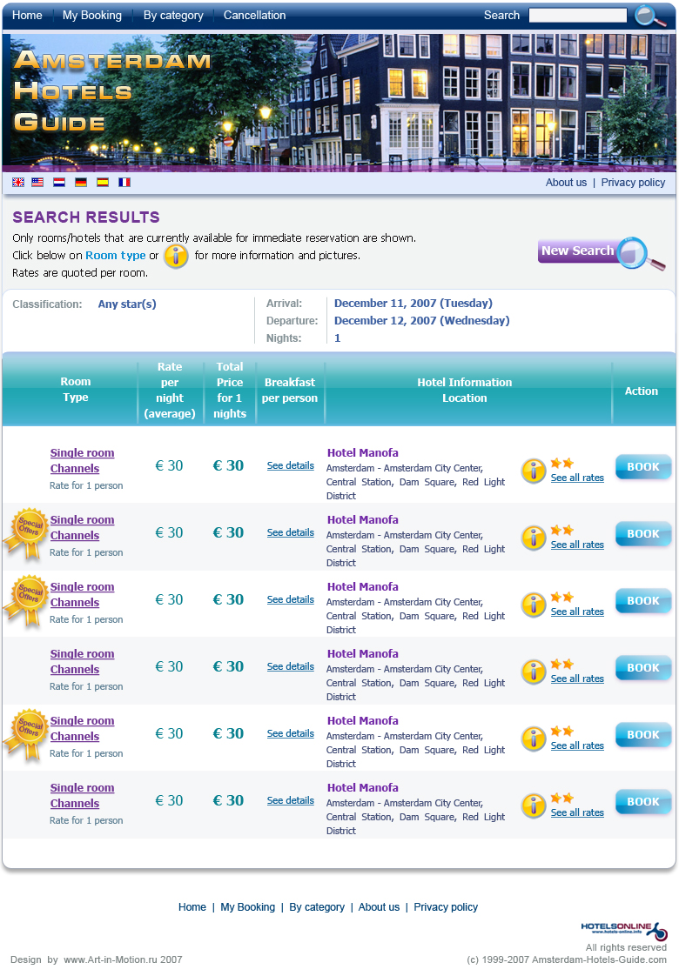This screenshot has height=976, width=679.
Task: Open hotel info icon in first result row
Action: click(534, 471)
